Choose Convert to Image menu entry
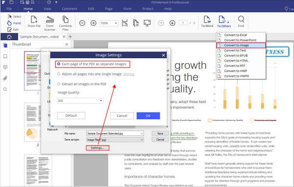 coord(241,45)
